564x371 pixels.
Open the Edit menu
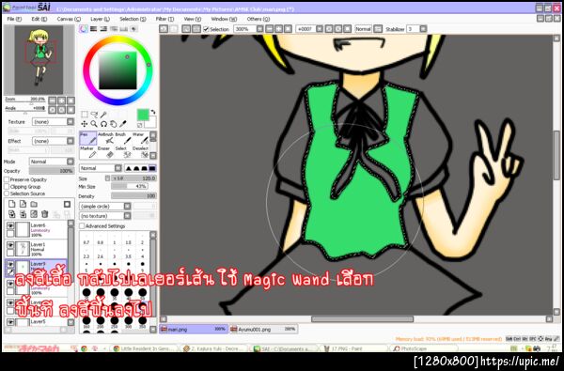tap(39, 19)
